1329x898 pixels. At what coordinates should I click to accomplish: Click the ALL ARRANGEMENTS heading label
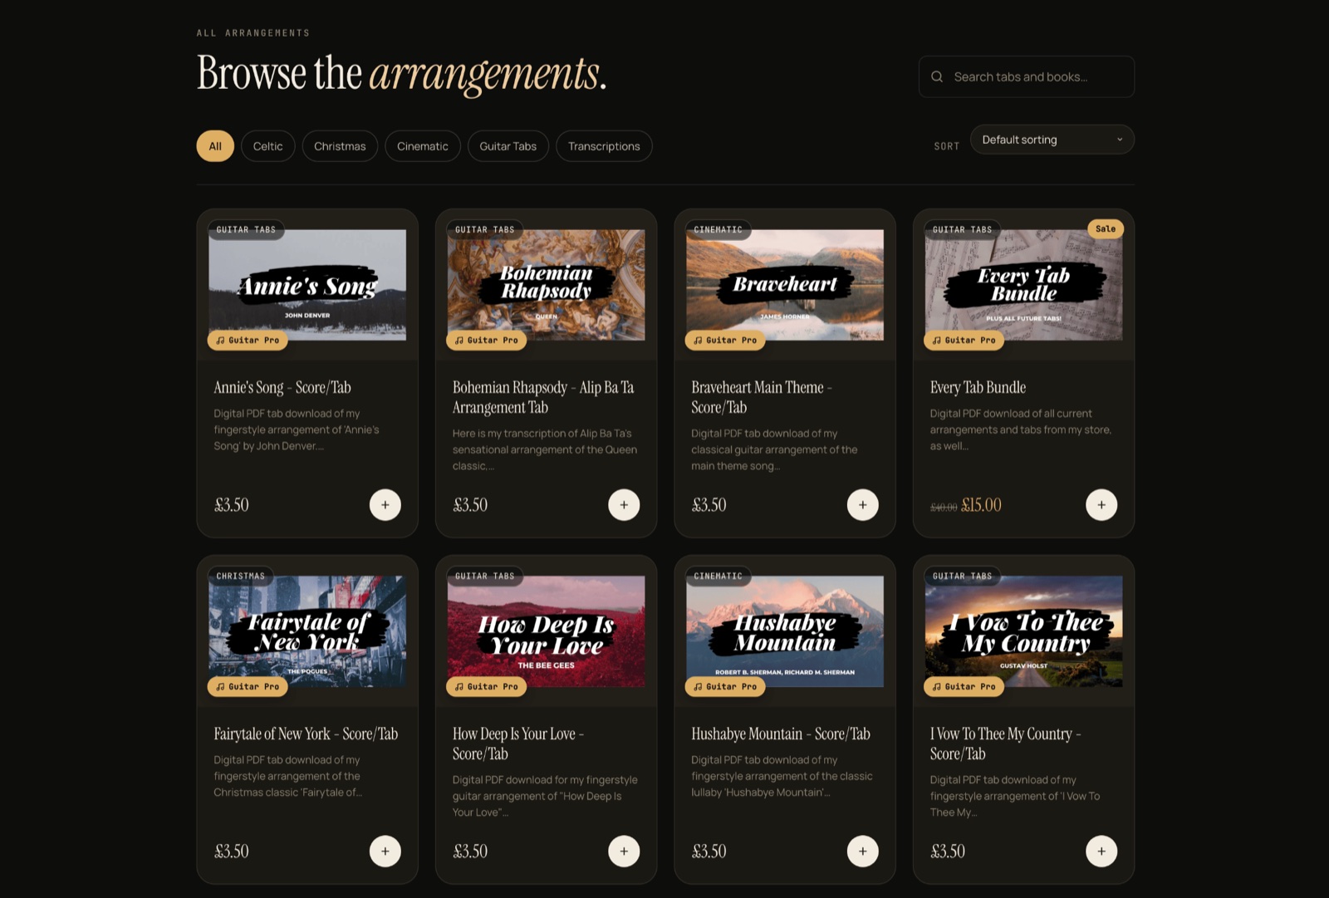coord(253,33)
